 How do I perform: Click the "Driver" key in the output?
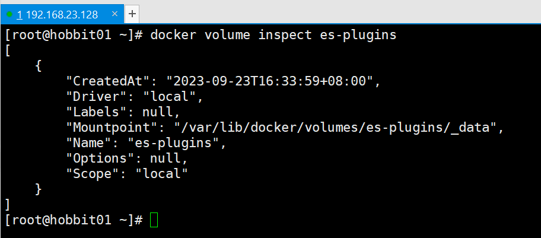(101, 96)
